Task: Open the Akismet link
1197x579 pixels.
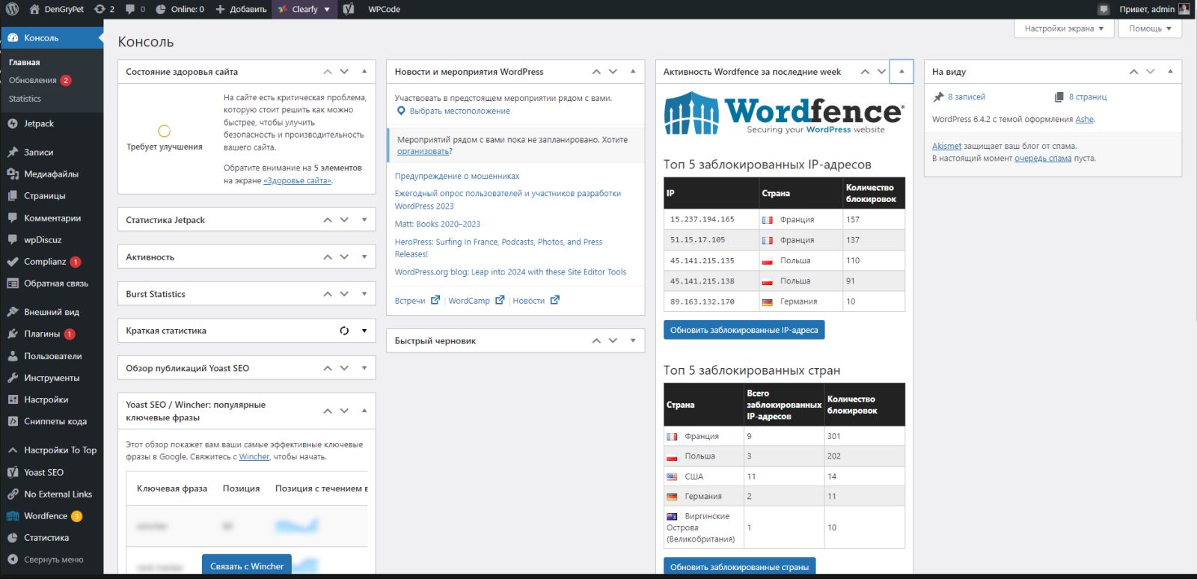Action: [x=946, y=146]
